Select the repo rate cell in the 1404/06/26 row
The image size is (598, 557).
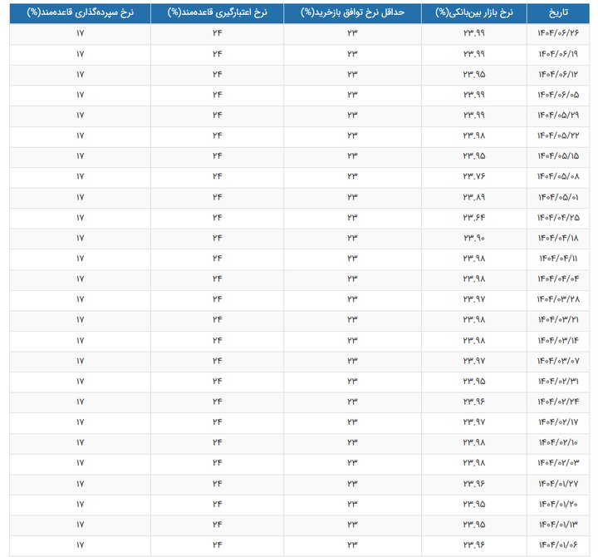pos(352,33)
